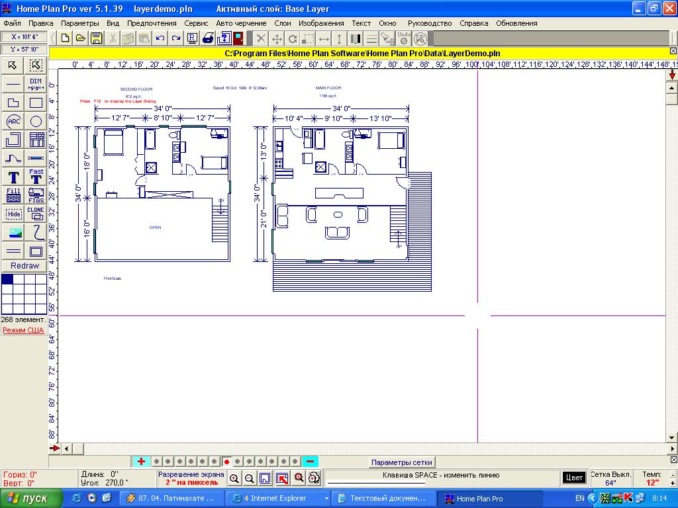Select the double-line wall tool
Image resolution: width=678 pixels, height=508 pixels.
point(13,251)
